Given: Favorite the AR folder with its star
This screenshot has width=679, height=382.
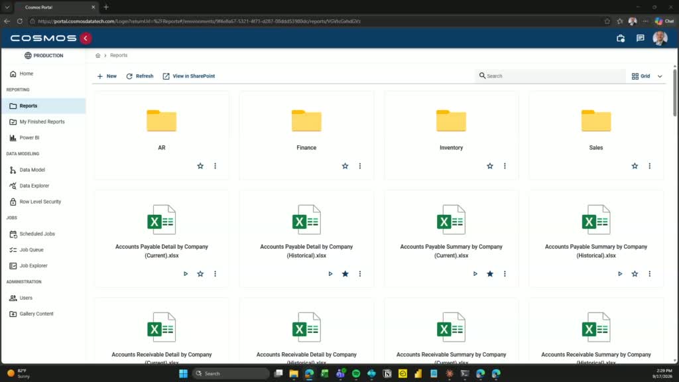Looking at the screenshot, I should (x=200, y=166).
